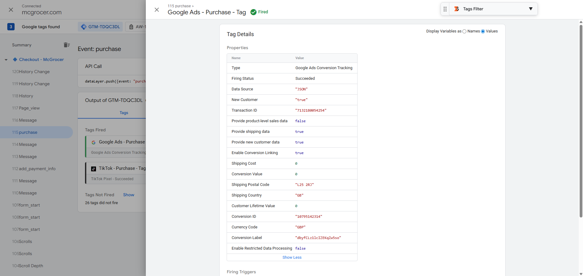This screenshot has height=276, width=583.
Task: Click the scroll down arrow on right scrollbar
Action: tap(581, 274)
